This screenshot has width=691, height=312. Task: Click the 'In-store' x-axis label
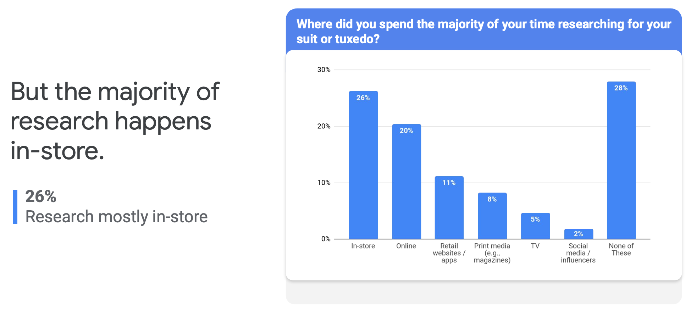coord(363,246)
